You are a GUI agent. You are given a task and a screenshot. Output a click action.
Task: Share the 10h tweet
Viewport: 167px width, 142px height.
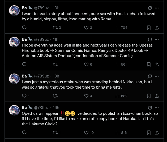point(157,28)
